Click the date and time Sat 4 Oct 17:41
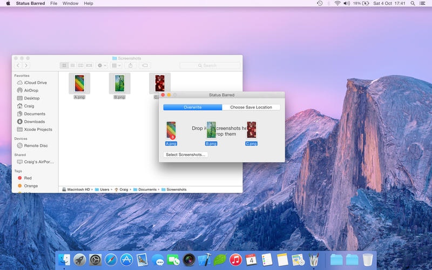Viewport: 432px width, 270px height. (x=389, y=3)
